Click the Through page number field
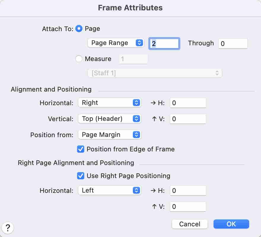Image resolution: width=261 pixels, height=237 pixels. 233,44
